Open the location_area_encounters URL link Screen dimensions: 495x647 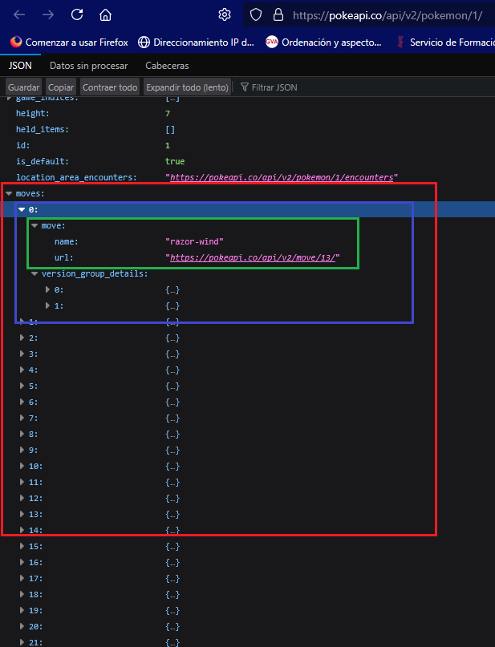tap(282, 177)
